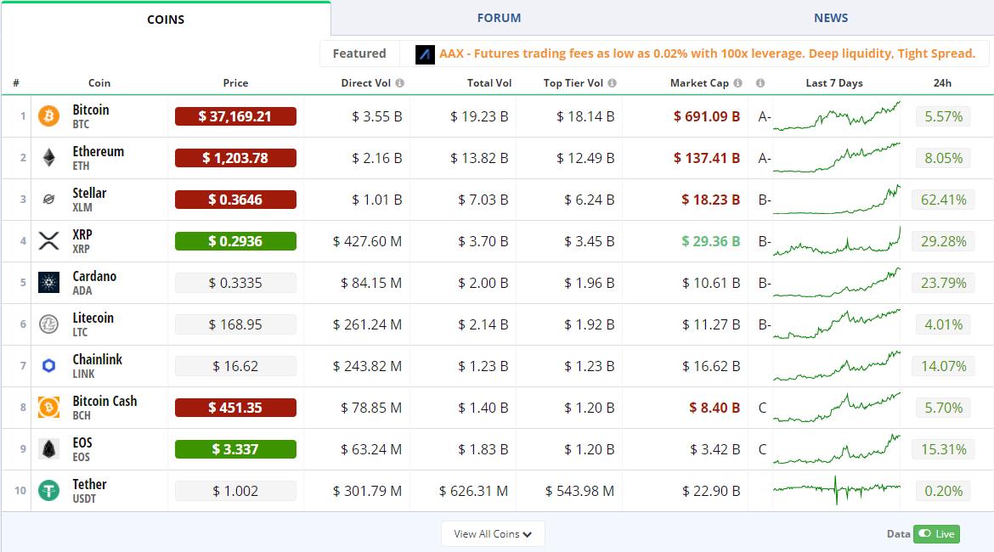Open the Cardano coin page link

coord(94,276)
